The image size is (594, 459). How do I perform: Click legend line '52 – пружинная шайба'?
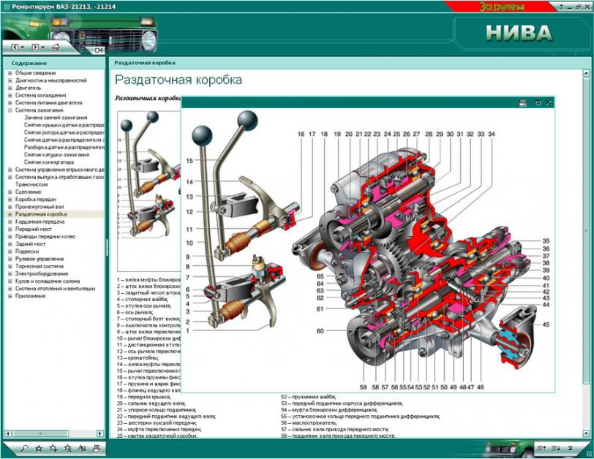pyautogui.click(x=308, y=397)
